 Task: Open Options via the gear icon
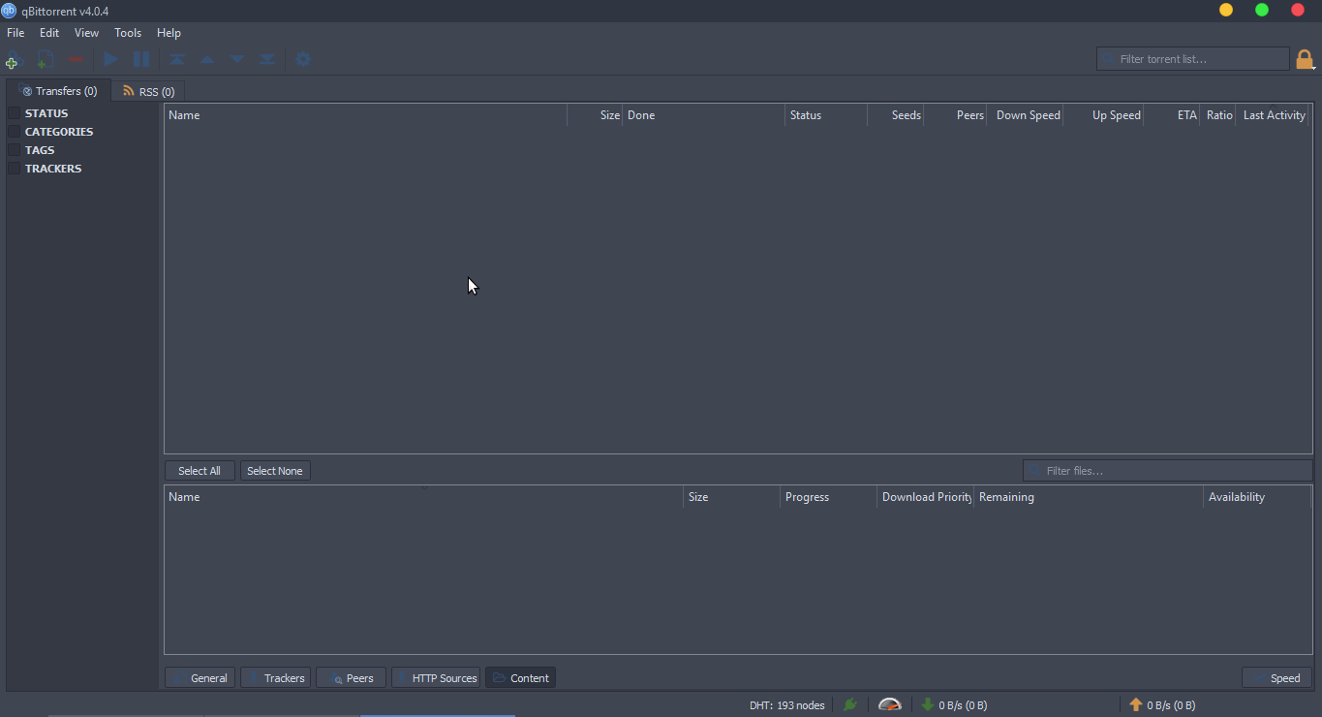(303, 59)
